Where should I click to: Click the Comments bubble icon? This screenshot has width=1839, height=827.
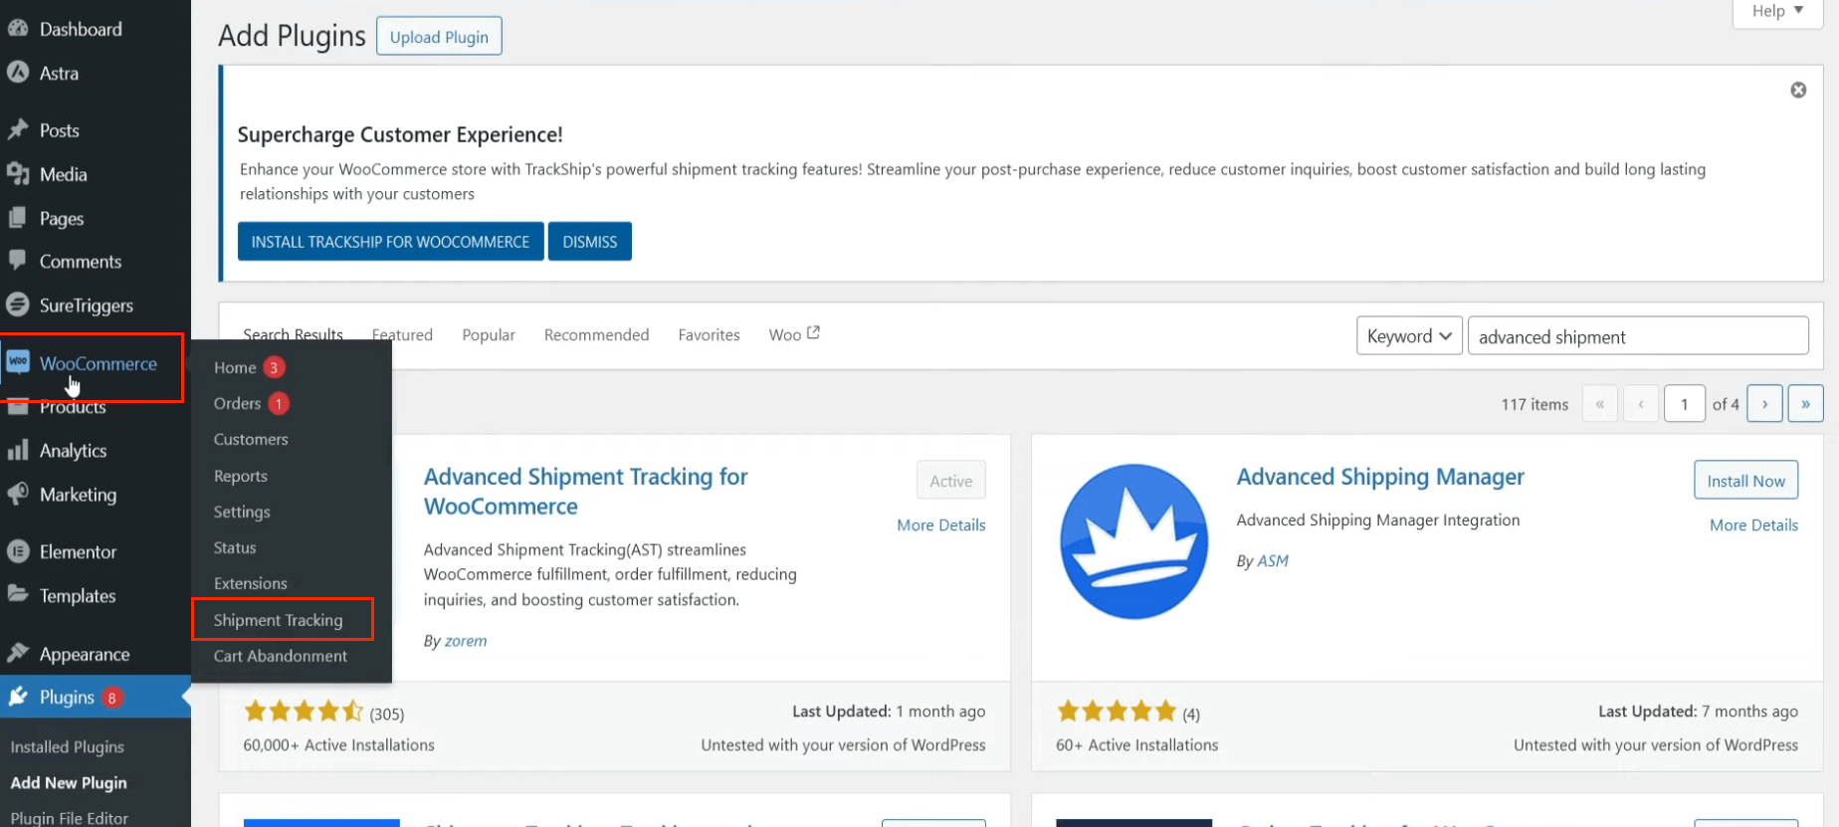coord(18,261)
